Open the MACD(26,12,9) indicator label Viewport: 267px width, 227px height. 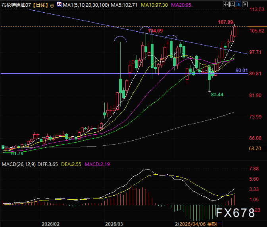tap(19, 164)
